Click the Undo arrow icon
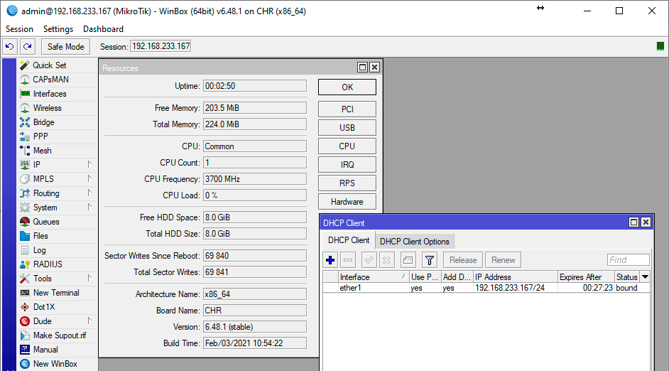 (x=10, y=46)
